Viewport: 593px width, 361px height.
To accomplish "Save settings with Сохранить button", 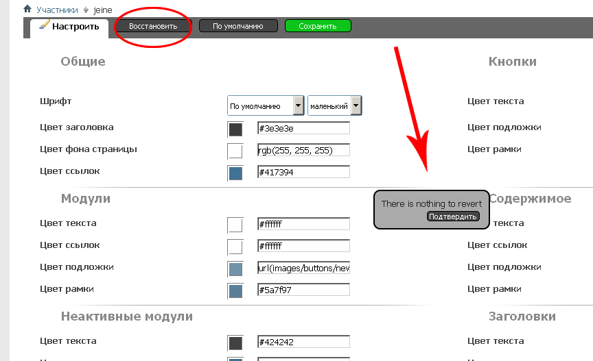I will (318, 26).
